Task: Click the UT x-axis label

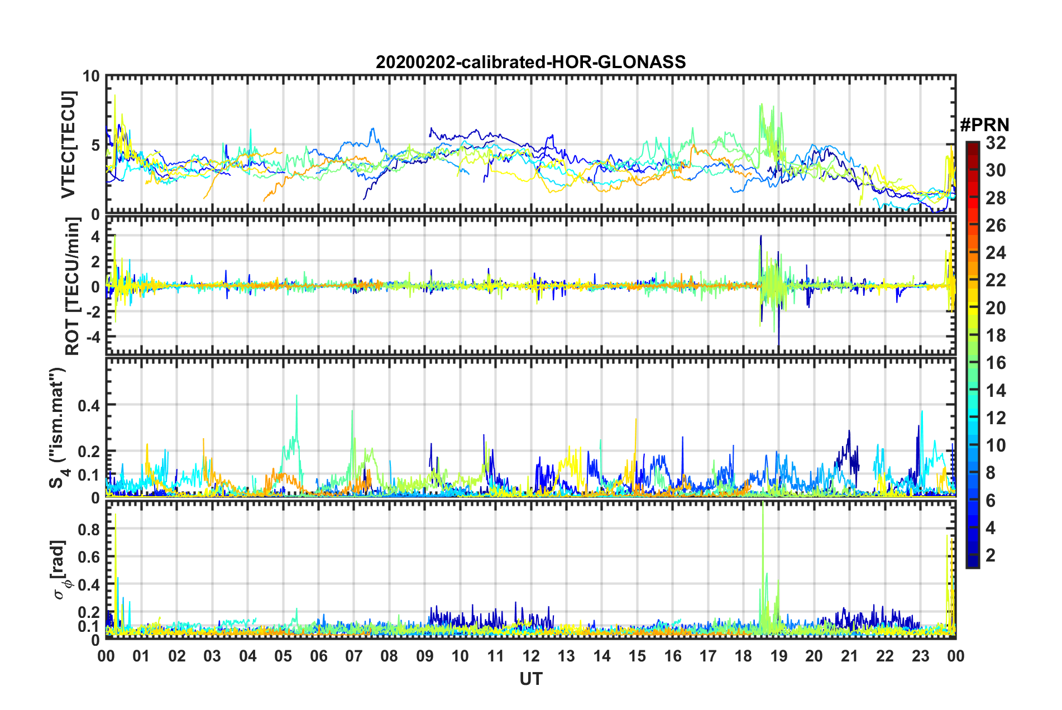Action: pyautogui.click(x=531, y=679)
